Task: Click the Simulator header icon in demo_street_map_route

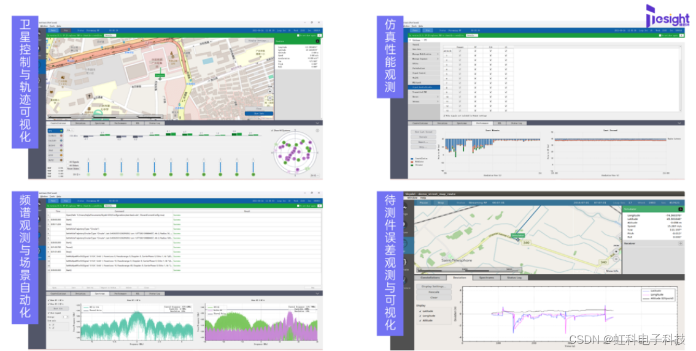Action: [x=681, y=209]
